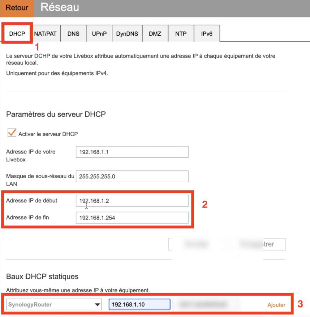Screen dimensions: 310x317
Task: Go to the UPnP tab
Action: [99, 33]
